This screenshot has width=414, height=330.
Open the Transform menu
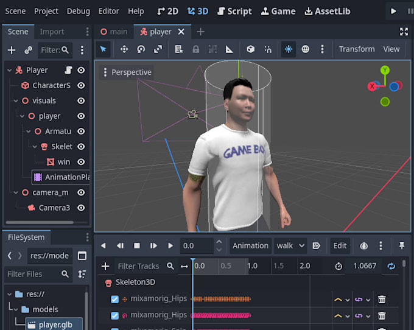[x=357, y=49]
